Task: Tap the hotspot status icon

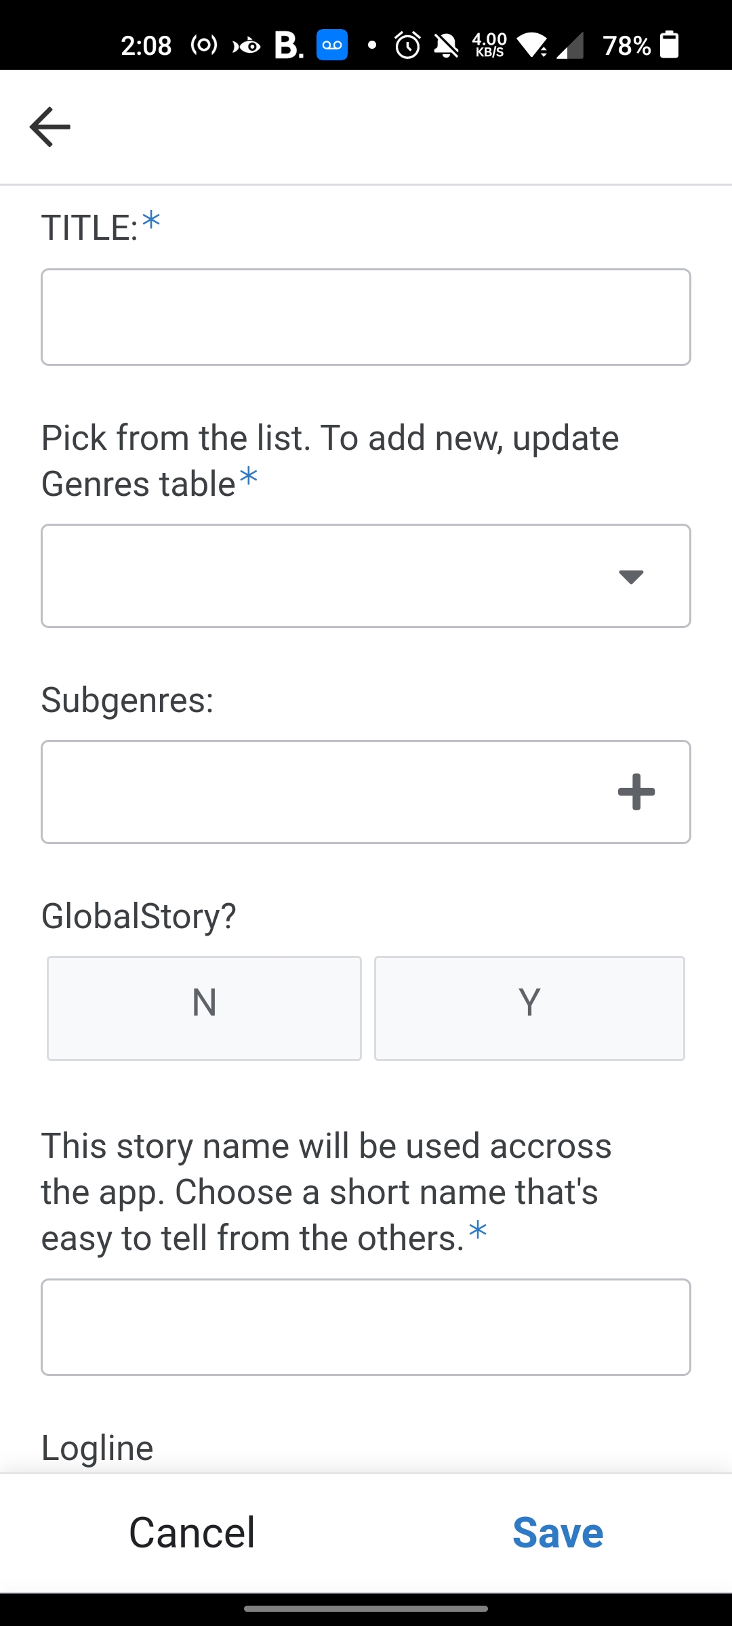Action: (x=204, y=45)
